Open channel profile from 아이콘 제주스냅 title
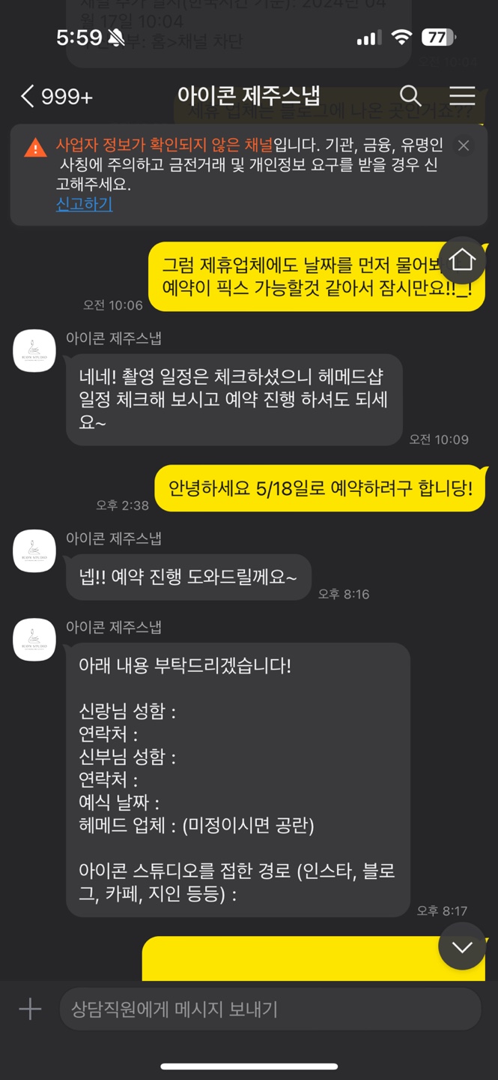Viewport: 498px width, 1080px height. coord(249,96)
